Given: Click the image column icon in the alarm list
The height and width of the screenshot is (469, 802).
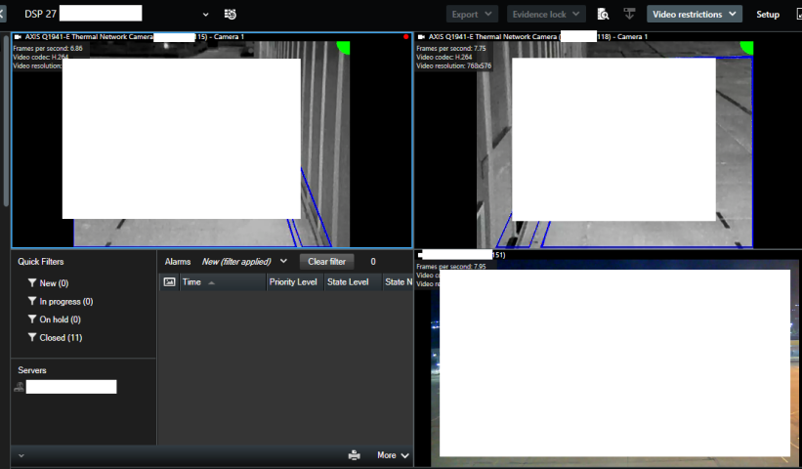Looking at the screenshot, I should click(169, 281).
